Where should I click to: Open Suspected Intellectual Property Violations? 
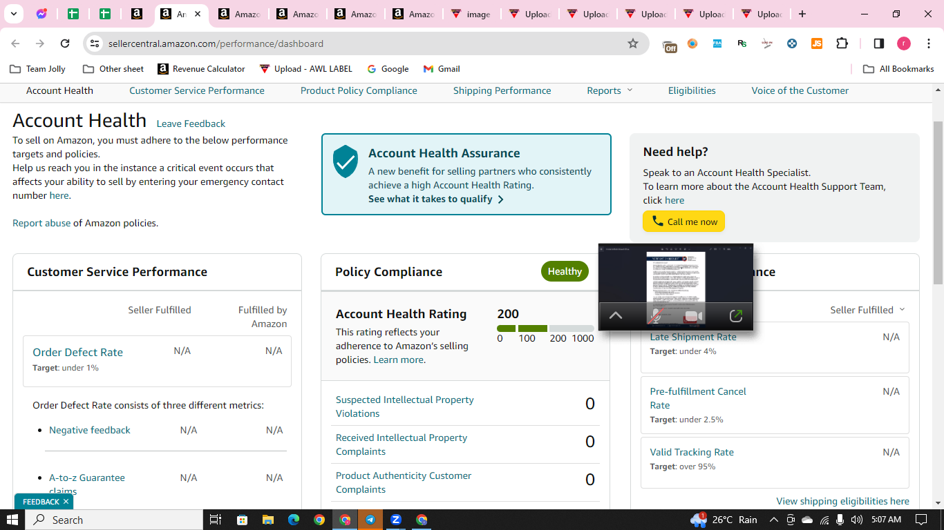[x=405, y=406]
